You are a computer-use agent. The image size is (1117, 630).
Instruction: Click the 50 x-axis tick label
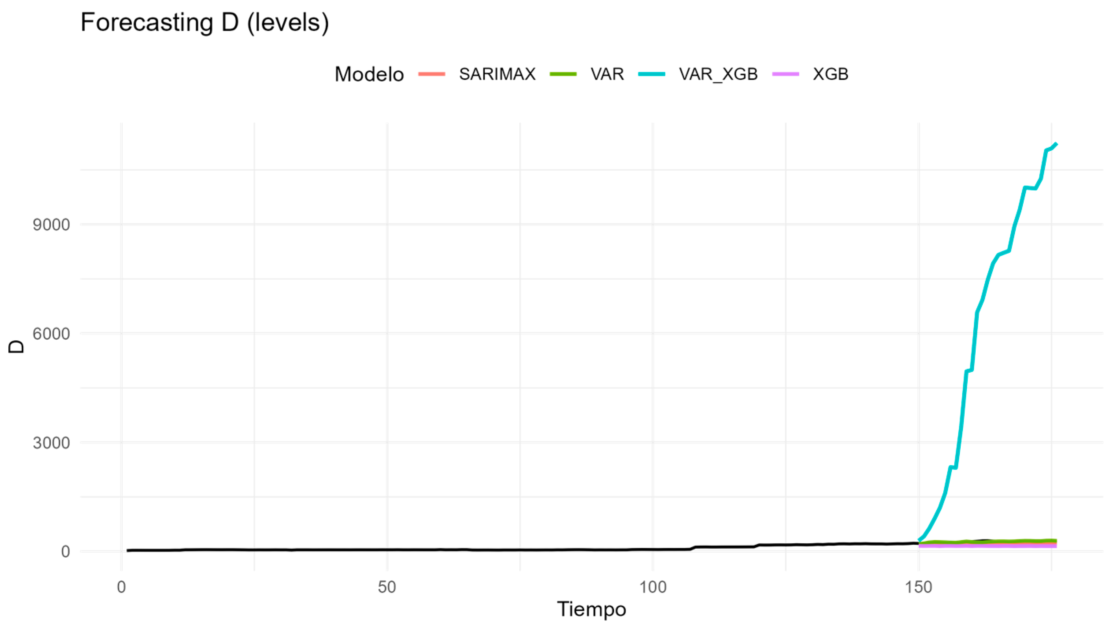[x=387, y=587]
